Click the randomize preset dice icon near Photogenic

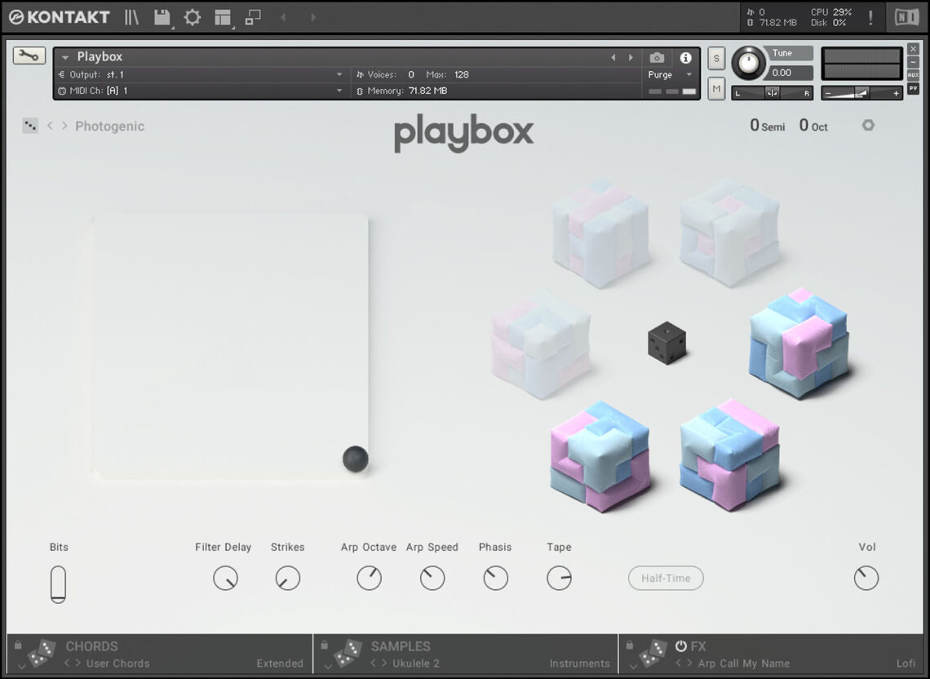click(30, 126)
